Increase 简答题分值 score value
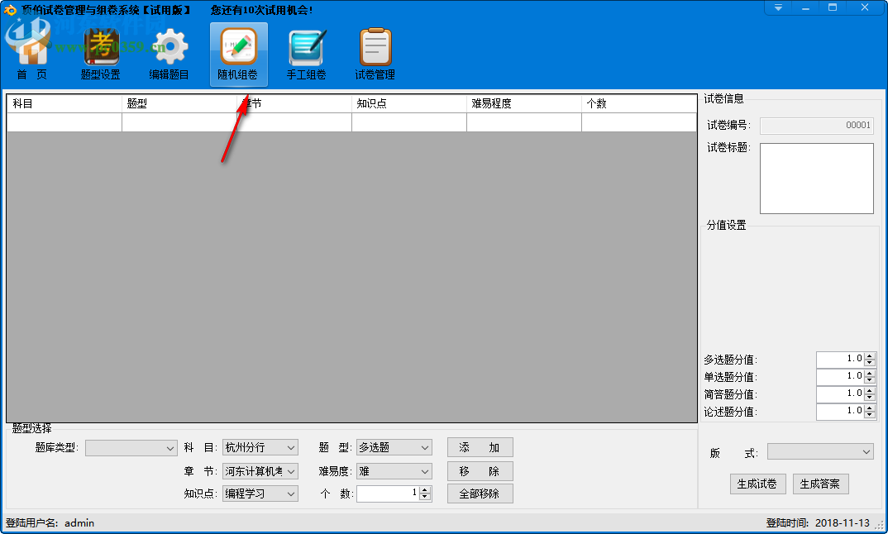The height and width of the screenshot is (534, 888). pyautogui.click(x=869, y=390)
